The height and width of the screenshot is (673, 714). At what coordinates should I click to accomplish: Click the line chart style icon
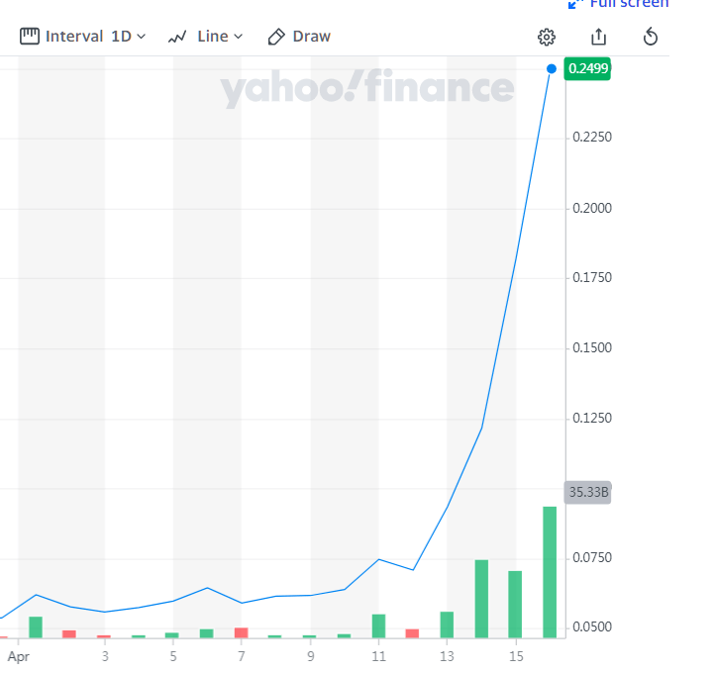pyautogui.click(x=178, y=37)
